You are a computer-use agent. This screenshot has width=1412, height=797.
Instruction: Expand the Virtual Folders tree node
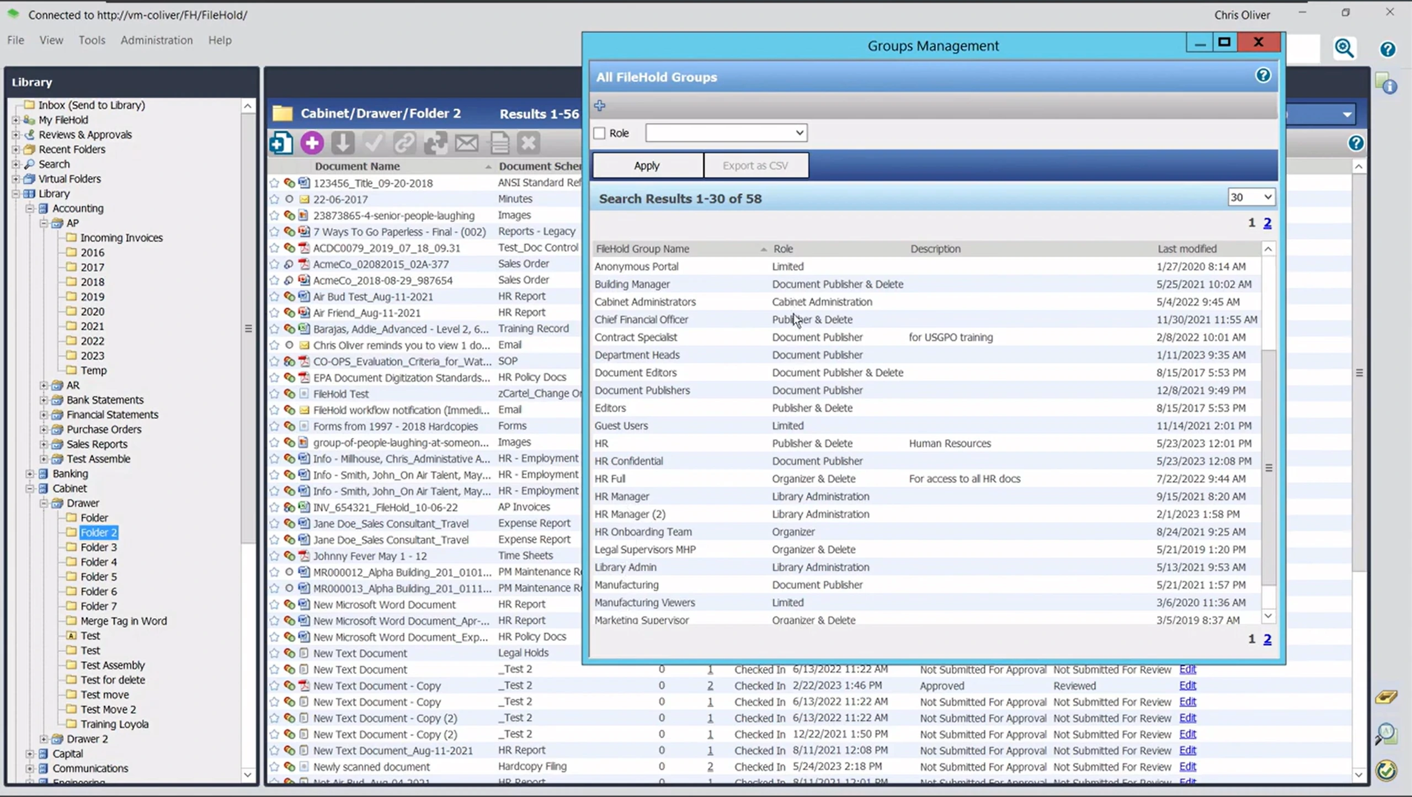[15, 179]
